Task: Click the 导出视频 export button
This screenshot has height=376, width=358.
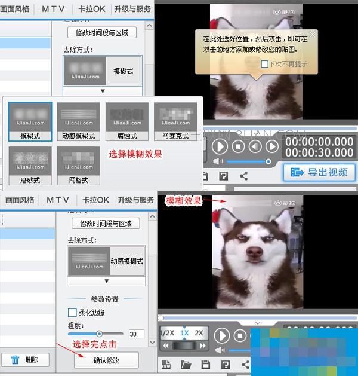Action: [x=319, y=172]
